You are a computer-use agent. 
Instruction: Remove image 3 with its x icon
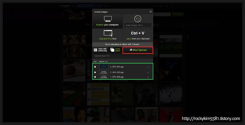click(148, 67)
